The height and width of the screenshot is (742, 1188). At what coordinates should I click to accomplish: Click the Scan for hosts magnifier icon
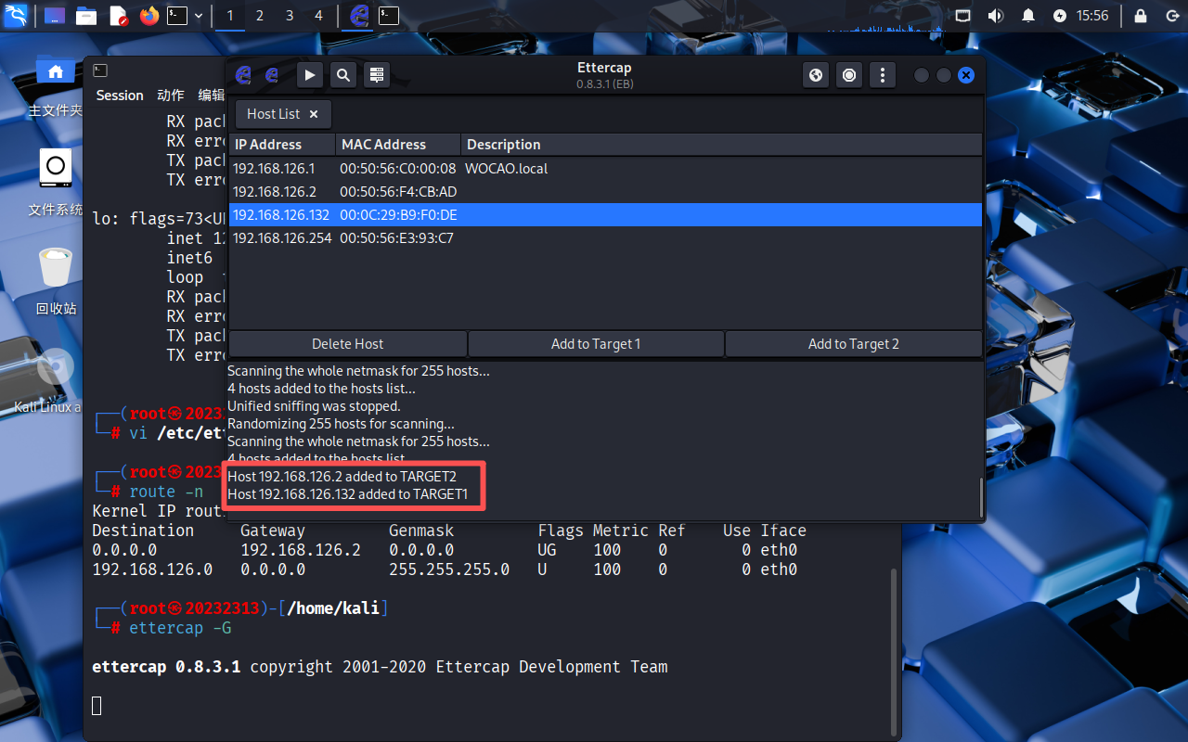tap(342, 75)
